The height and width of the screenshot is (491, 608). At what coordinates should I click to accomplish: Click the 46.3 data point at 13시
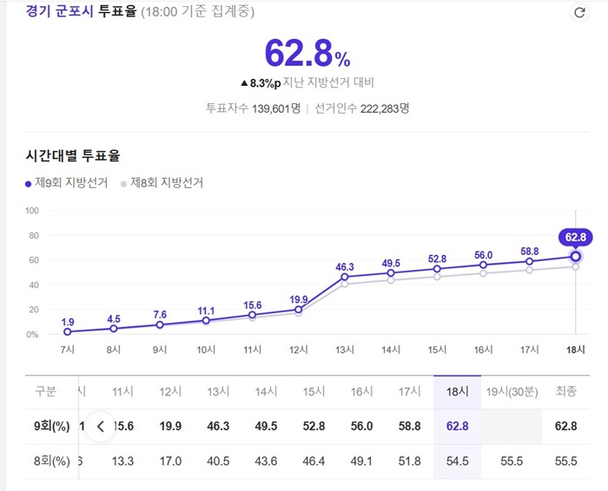[x=345, y=277]
